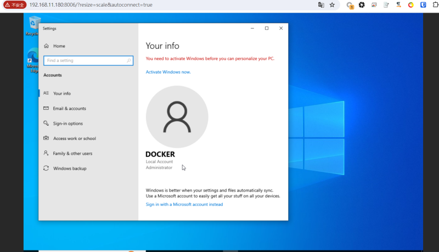Image resolution: width=439 pixels, height=252 pixels.
Task: Click Sign in with a Microsoft account instead
Action: [x=184, y=204]
